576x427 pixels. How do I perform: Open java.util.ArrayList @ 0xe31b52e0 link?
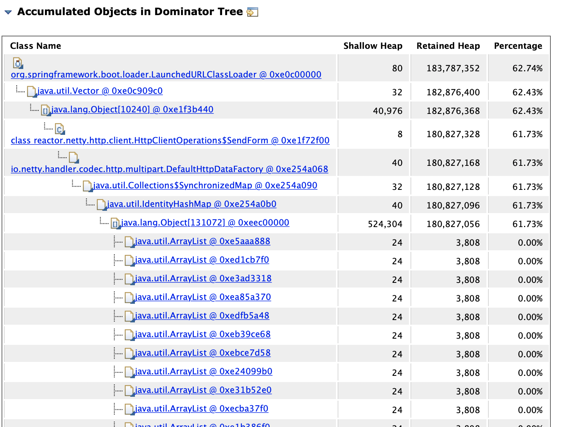point(203,390)
